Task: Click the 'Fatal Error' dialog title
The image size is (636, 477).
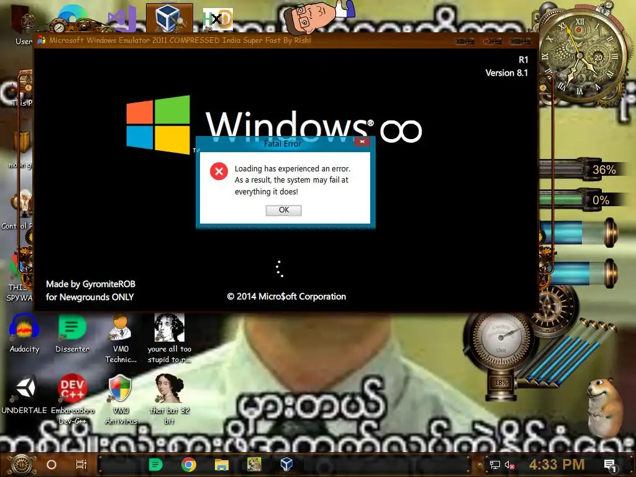Action: coord(283,143)
